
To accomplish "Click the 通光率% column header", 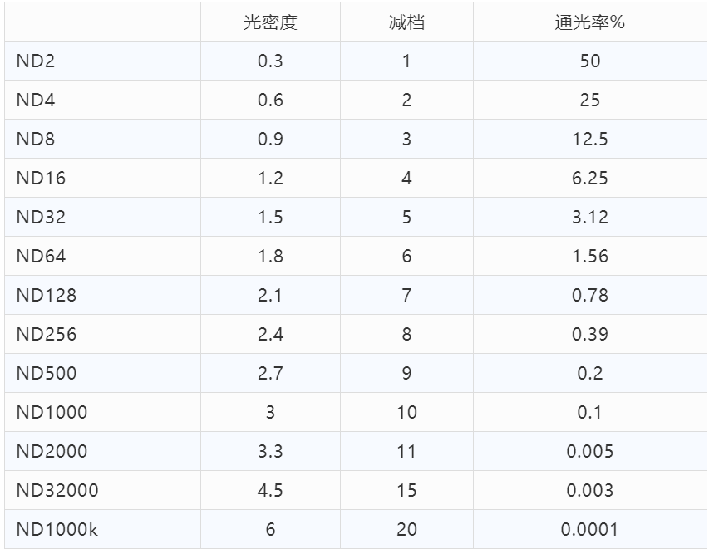I will coord(589,22).
